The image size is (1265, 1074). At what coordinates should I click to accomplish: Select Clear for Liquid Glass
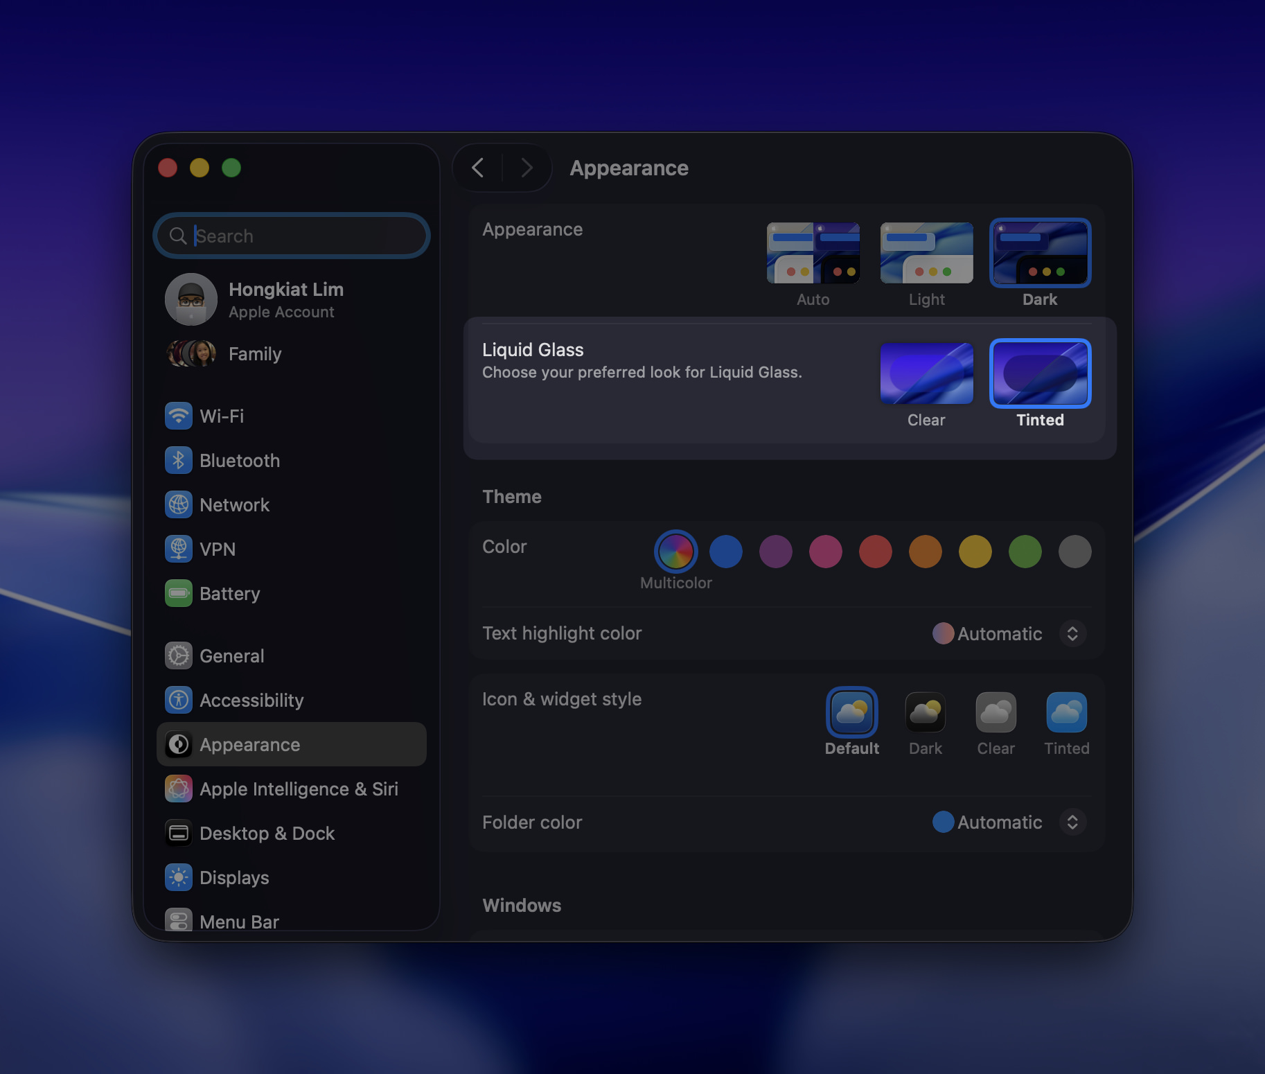pyautogui.click(x=926, y=373)
